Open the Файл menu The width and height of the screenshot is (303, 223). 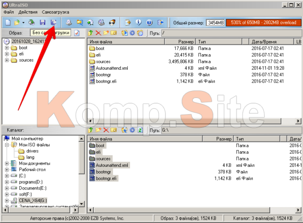(8, 12)
